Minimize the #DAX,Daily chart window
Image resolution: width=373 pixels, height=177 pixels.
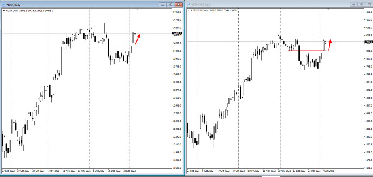point(163,5)
